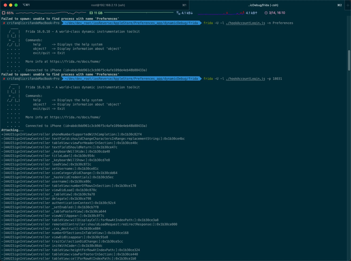Click the process ID 18031 in the command
This screenshot has height=261, width=351.
click(x=277, y=79)
